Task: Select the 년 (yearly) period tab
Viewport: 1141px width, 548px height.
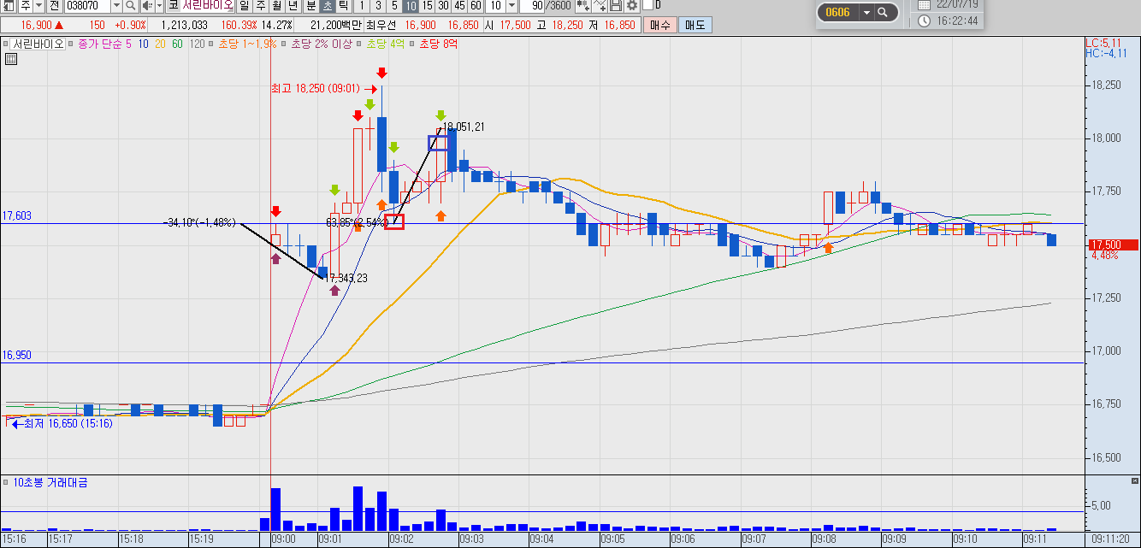Action: tap(293, 6)
